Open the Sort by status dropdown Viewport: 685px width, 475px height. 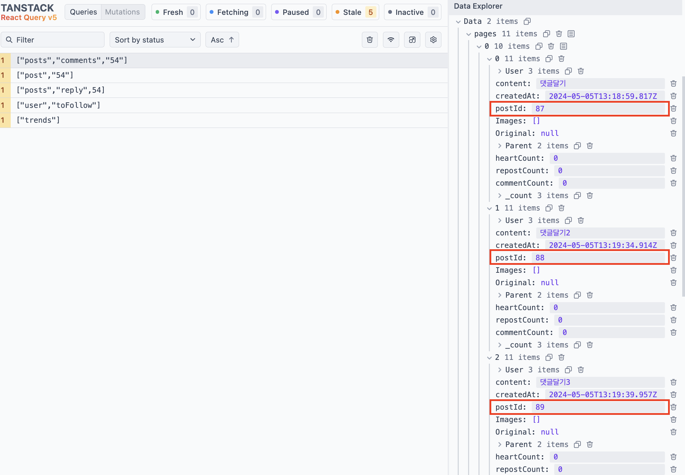click(155, 40)
